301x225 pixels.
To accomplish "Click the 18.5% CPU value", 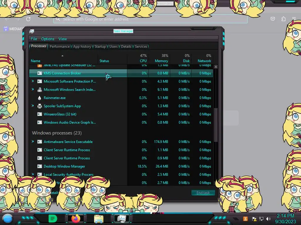I will point(142,166).
